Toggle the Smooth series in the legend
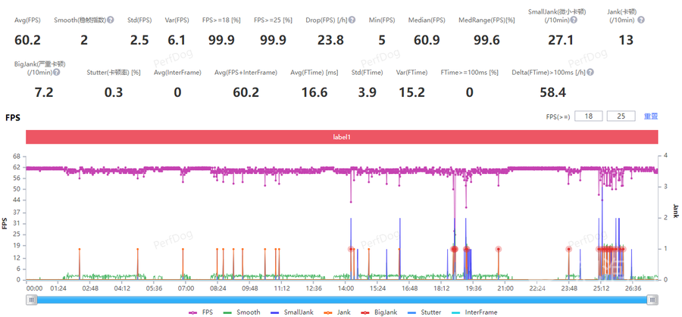682x317 pixels. pos(242,312)
